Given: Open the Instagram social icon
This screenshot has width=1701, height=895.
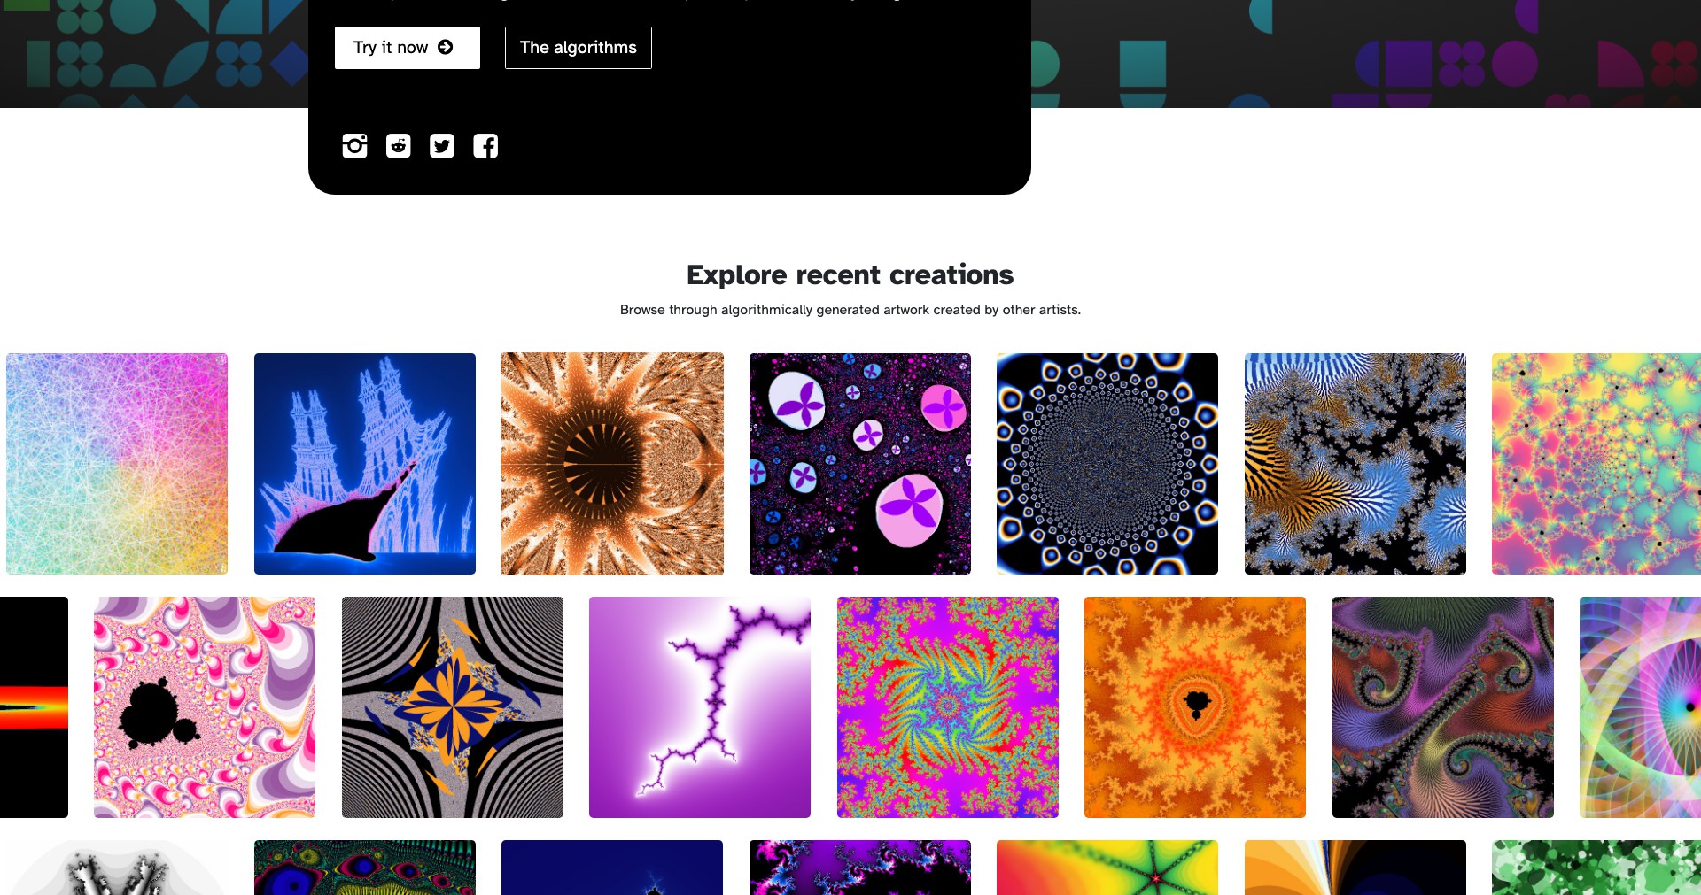Looking at the screenshot, I should (x=354, y=146).
